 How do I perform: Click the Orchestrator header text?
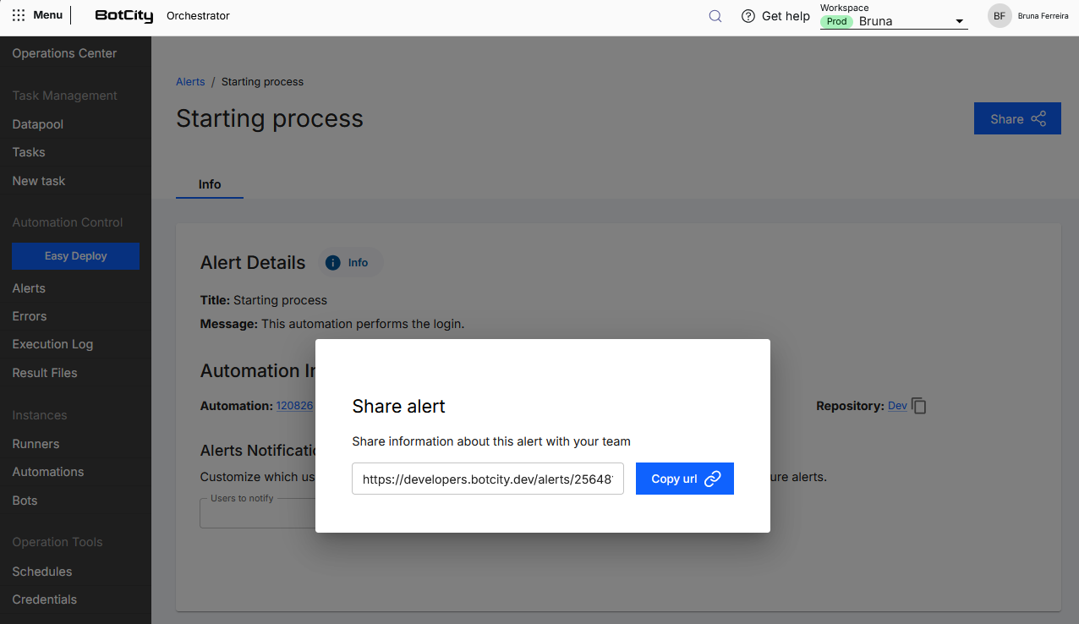coord(198,16)
